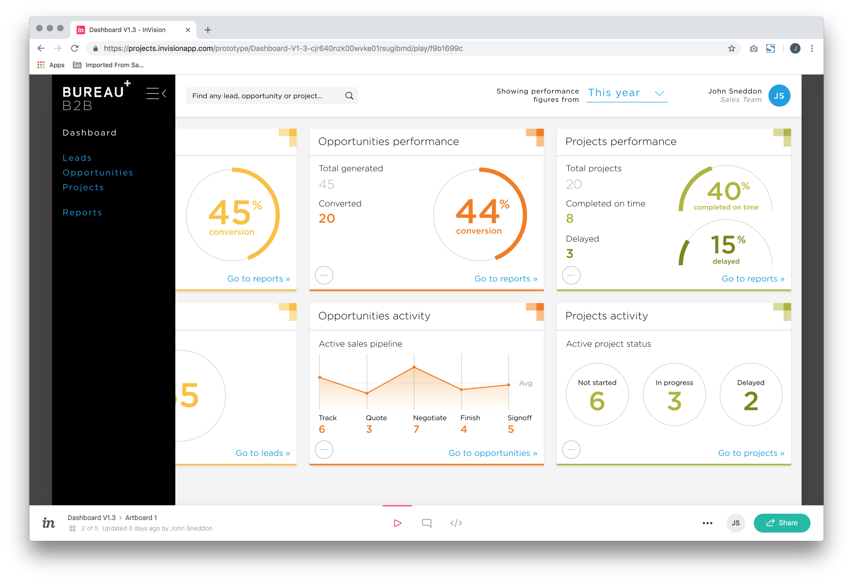The image size is (853, 583).
Task: Open Inspect code mode icon
Action: pyautogui.click(x=456, y=523)
